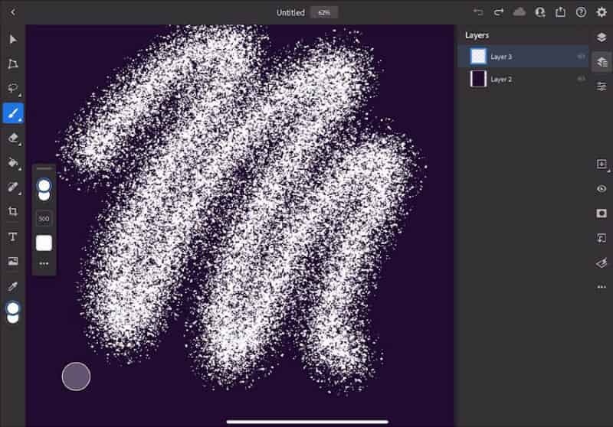Open the share and export icon
The image size is (613, 427).
pyautogui.click(x=561, y=12)
